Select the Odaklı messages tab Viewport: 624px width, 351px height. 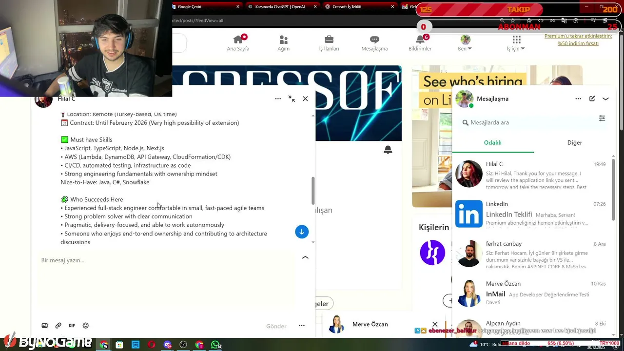493,143
